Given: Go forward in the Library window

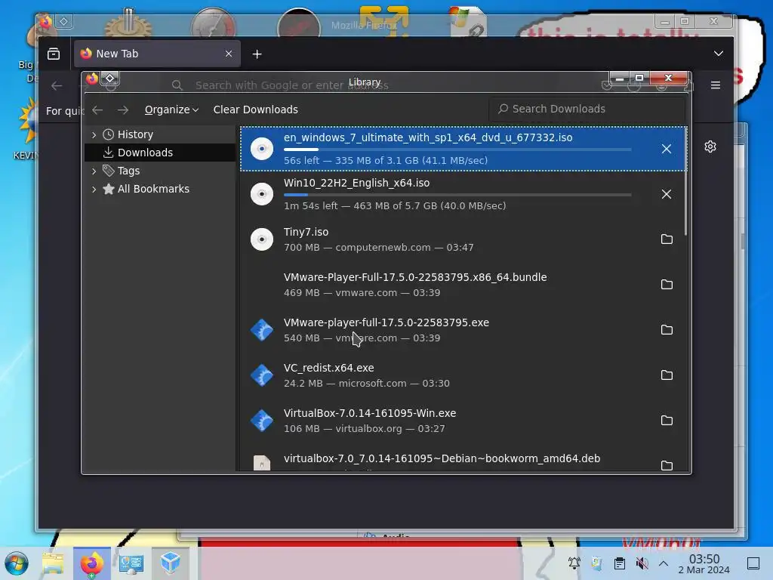Looking at the screenshot, I should (x=123, y=110).
